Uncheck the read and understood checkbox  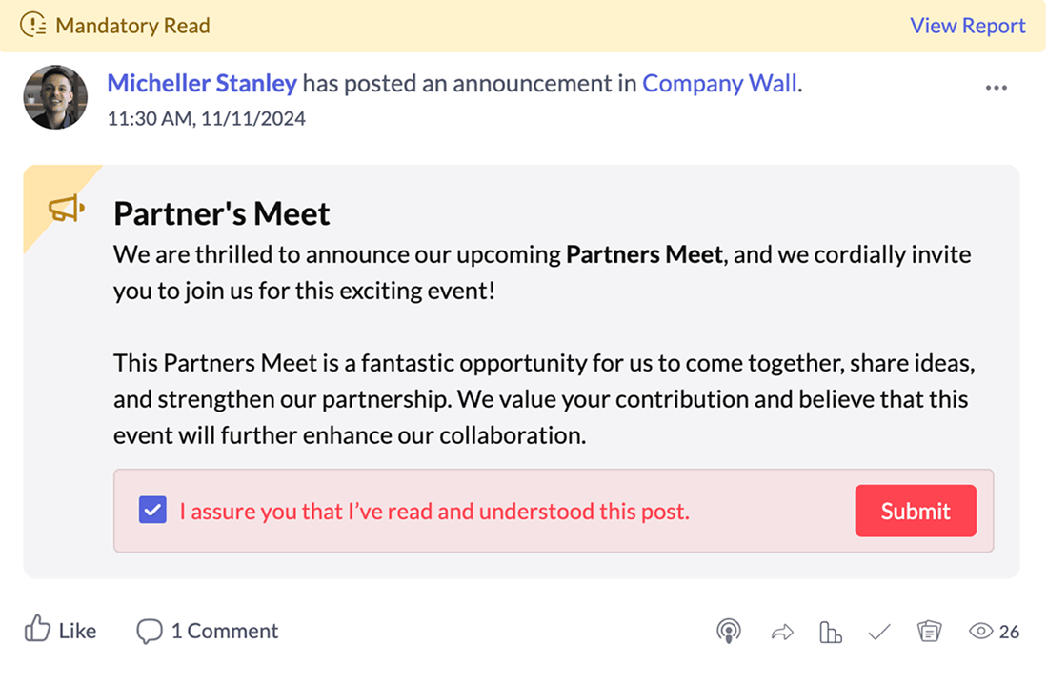(152, 511)
